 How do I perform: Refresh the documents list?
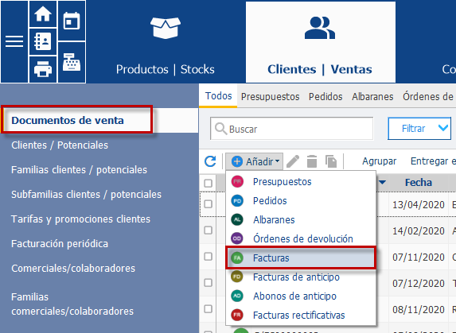pos(210,161)
